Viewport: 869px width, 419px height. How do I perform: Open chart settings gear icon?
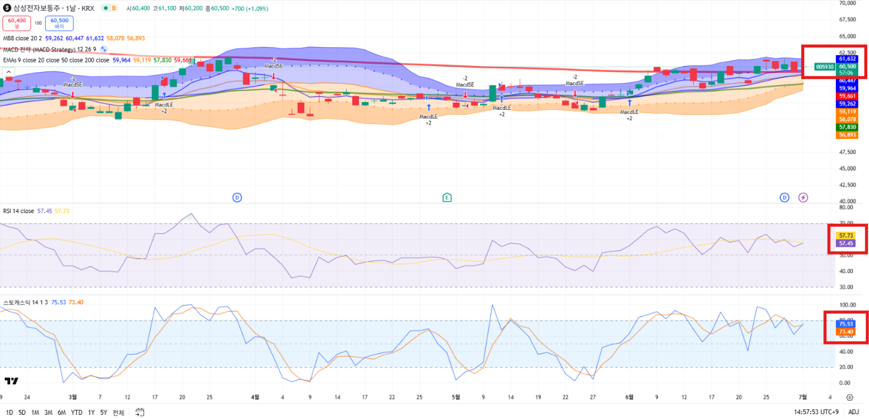(849, 397)
